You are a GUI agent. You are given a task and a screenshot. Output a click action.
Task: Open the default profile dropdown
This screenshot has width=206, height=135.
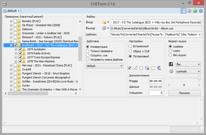click(11, 11)
